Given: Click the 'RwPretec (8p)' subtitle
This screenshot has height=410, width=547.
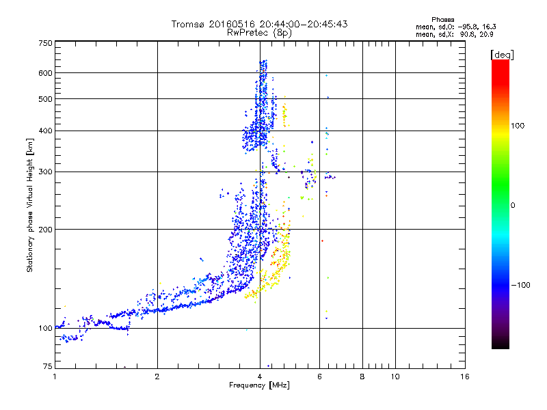Looking at the screenshot, I should (x=259, y=33).
